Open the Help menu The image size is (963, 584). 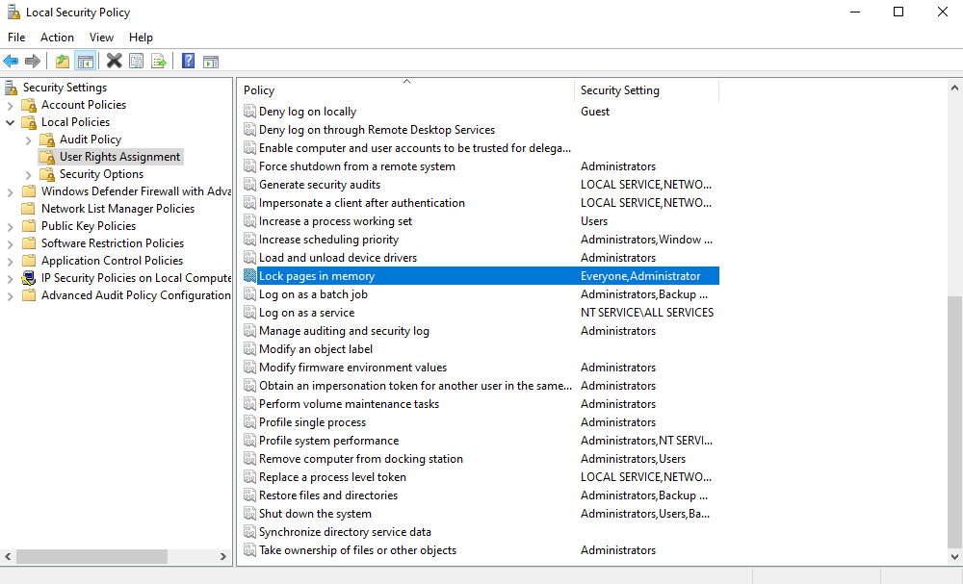point(141,38)
